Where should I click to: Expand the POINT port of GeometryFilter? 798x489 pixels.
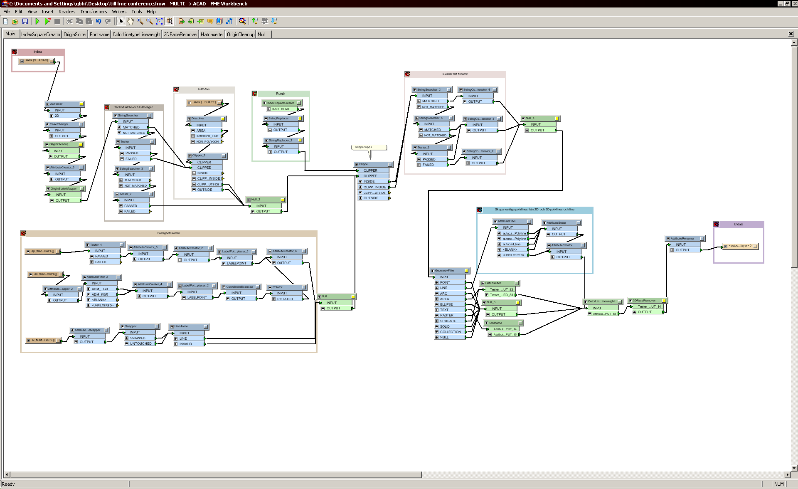click(436, 282)
